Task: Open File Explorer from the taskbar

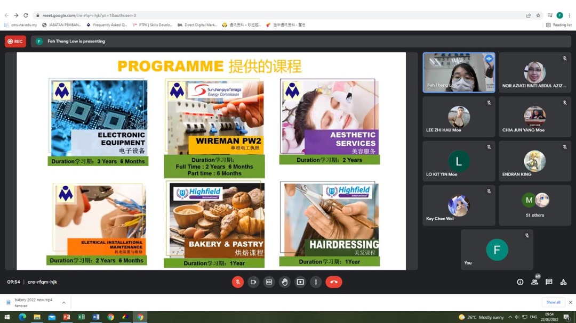Action: pyautogui.click(x=37, y=317)
